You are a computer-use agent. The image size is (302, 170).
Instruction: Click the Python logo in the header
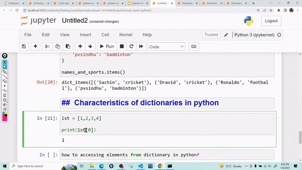tap(249, 21)
